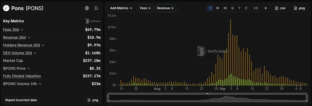The width and height of the screenshot is (312, 106).
Task: Expand the Fees 30d row
Action: (22, 30)
